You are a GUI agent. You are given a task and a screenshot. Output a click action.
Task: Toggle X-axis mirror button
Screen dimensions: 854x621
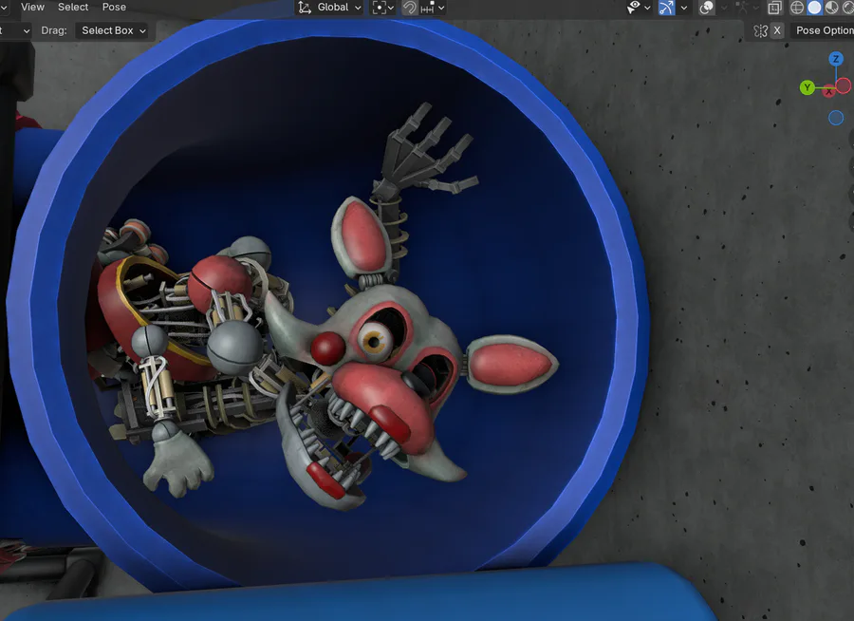(x=777, y=30)
